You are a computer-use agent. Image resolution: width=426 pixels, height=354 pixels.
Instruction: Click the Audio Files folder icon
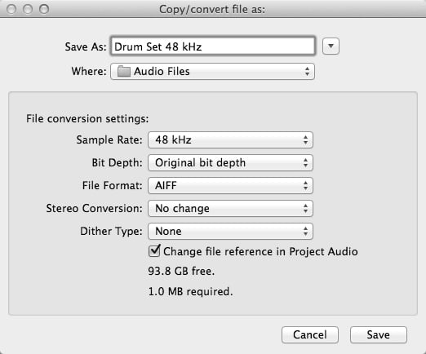pyautogui.click(x=123, y=72)
